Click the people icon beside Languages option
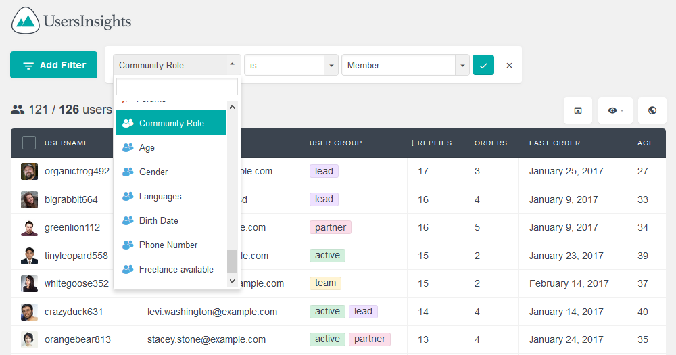Viewport: 676px width, 355px height. pyautogui.click(x=128, y=196)
